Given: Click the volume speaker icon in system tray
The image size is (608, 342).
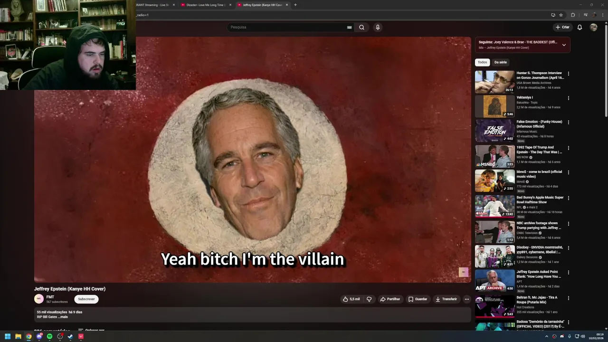Looking at the screenshot, I should [x=583, y=336].
